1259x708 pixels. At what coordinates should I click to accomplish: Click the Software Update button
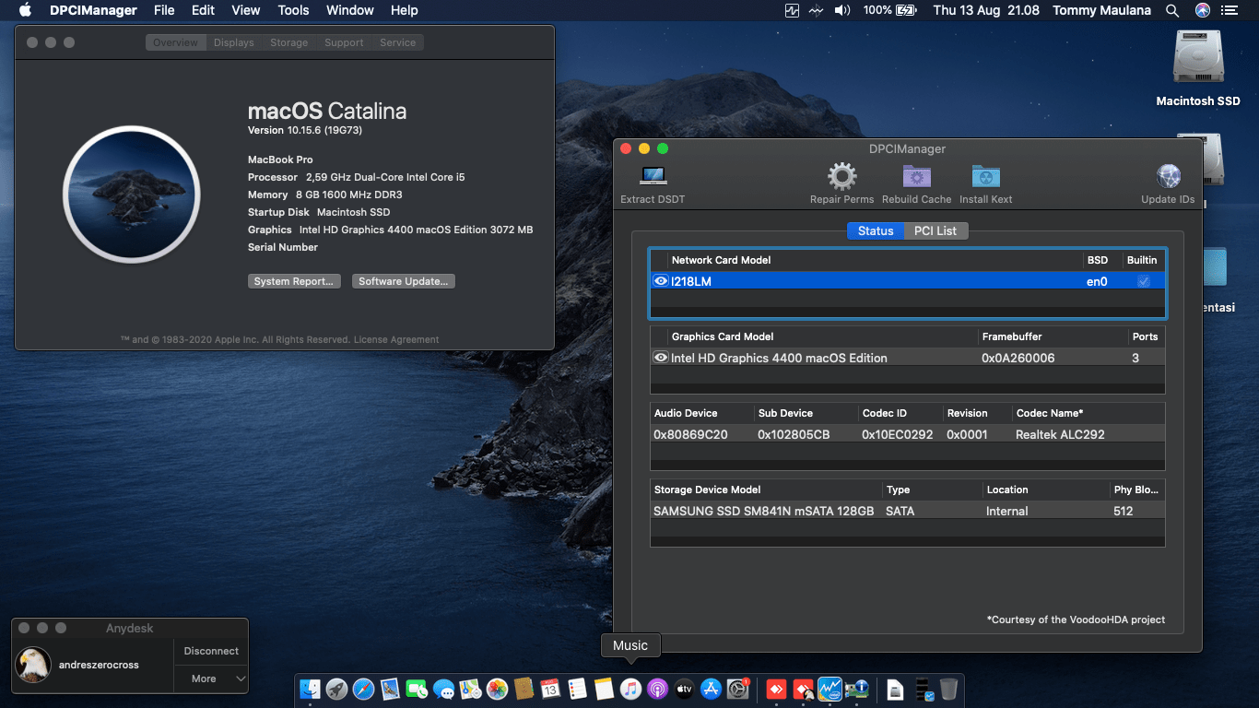pos(403,281)
